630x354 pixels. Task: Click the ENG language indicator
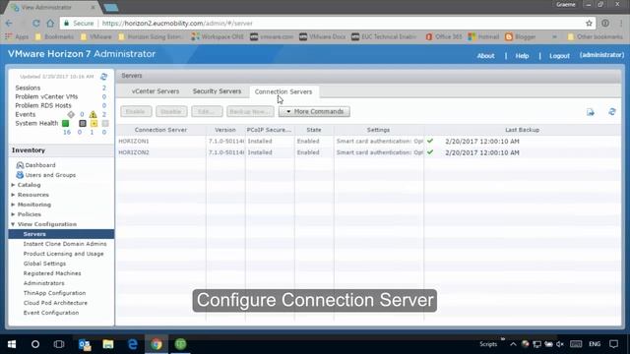(x=595, y=344)
